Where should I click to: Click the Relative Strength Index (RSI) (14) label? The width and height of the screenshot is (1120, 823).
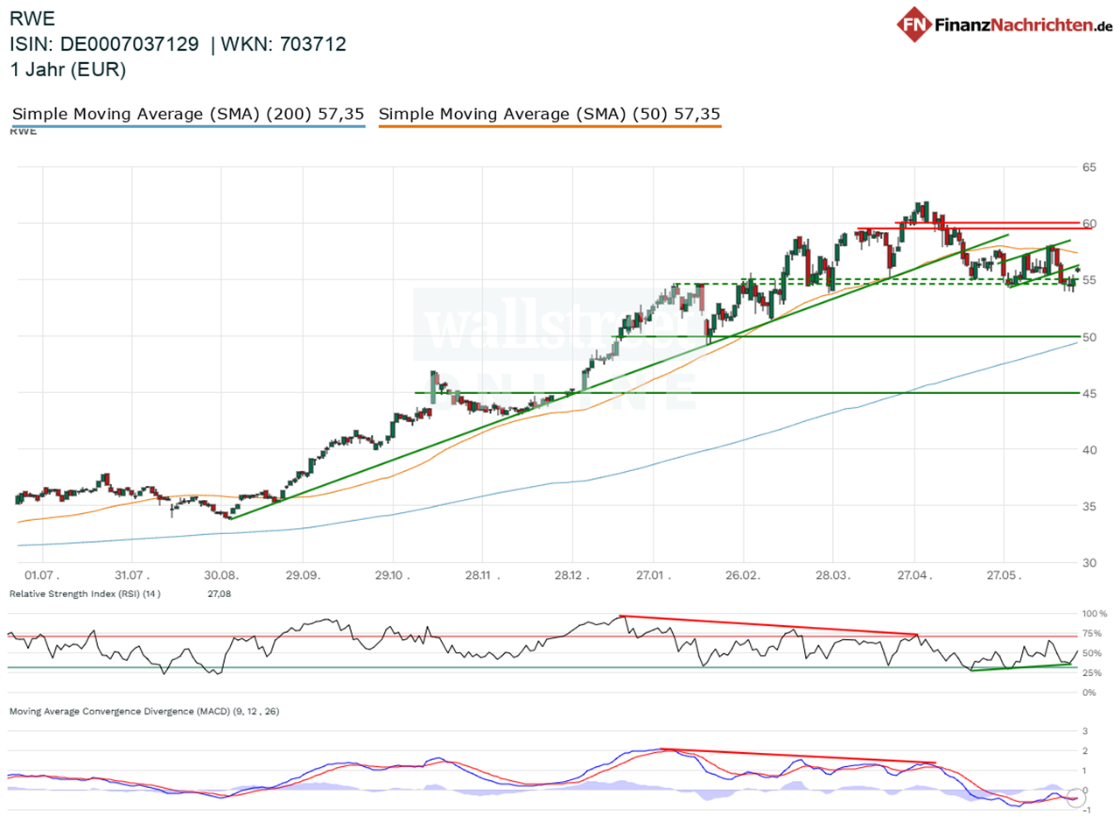click(x=85, y=594)
